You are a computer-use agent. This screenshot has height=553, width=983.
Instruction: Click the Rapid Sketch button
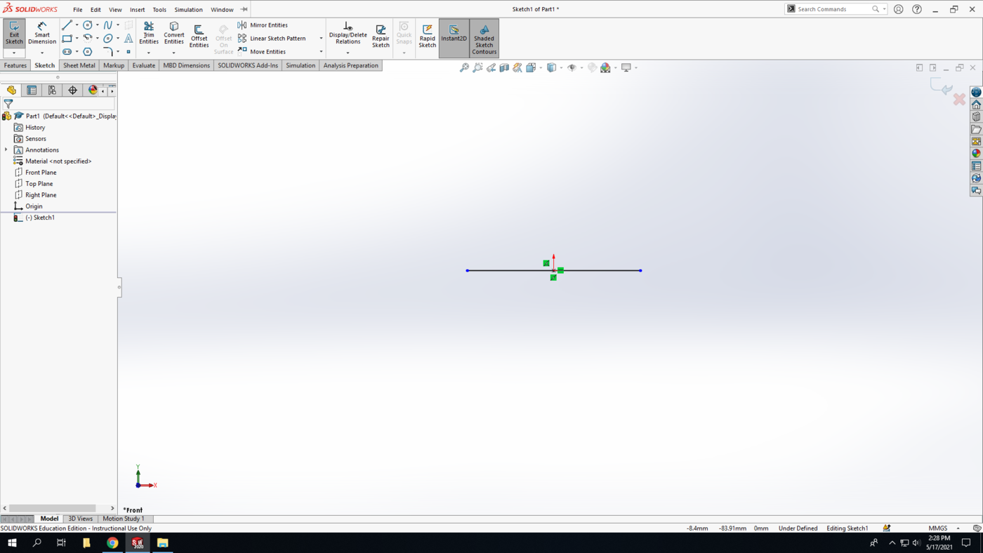[x=427, y=36]
